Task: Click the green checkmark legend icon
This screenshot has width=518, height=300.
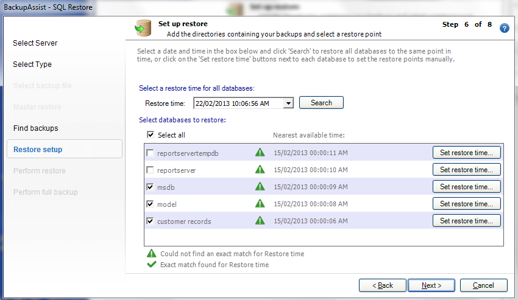Action: 152,264
